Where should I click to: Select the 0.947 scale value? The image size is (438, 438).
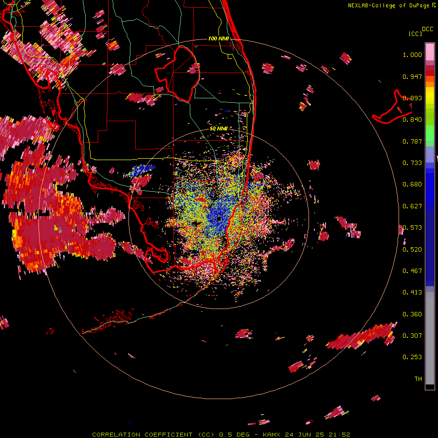[x=412, y=76]
